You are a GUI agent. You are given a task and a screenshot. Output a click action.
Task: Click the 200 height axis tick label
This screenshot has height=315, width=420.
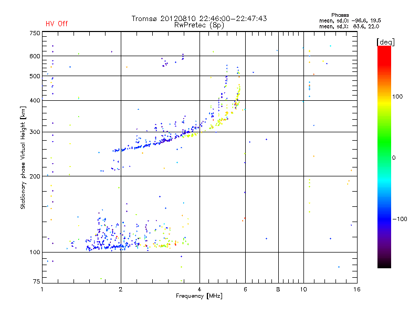(35, 176)
